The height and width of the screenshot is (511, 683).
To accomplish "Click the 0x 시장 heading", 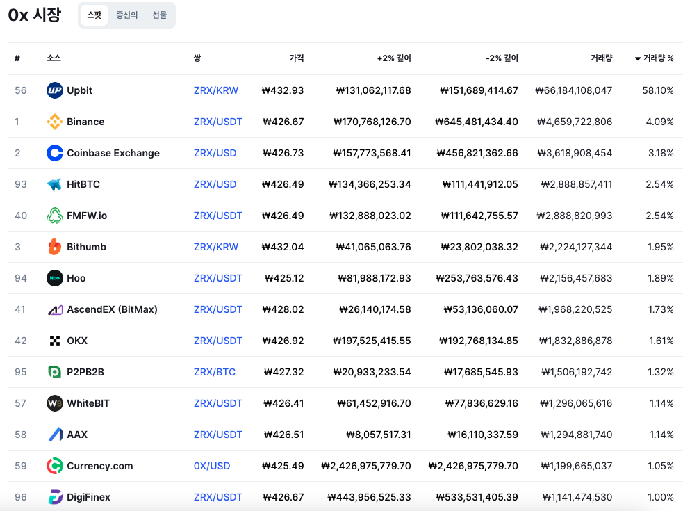I will tap(35, 15).
